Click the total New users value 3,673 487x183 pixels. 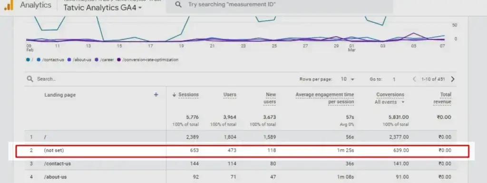[269, 118]
